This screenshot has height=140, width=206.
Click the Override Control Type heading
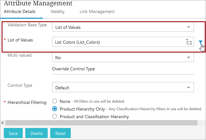pyautogui.click(x=73, y=69)
